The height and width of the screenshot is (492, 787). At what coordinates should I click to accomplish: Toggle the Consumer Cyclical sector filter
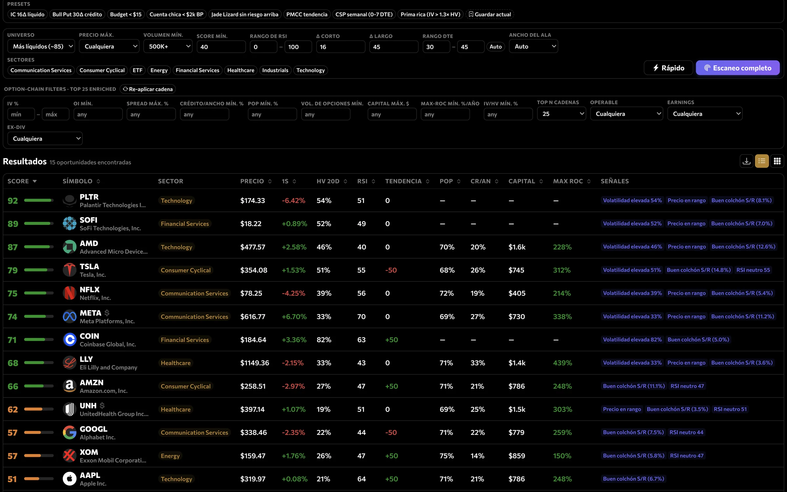coord(102,70)
